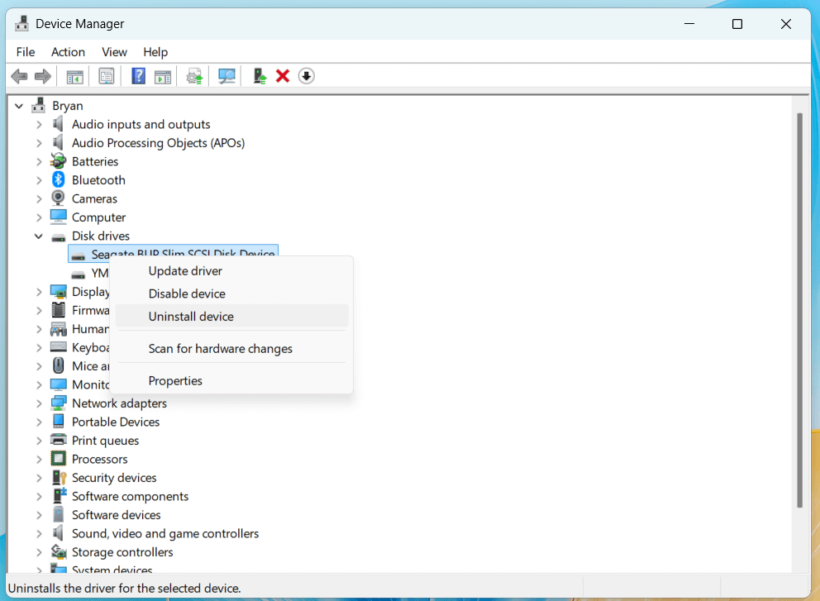The height and width of the screenshot is (601, 820).
Task: Toggle the Show/Hide Console Tree icon
Action: 74,75
